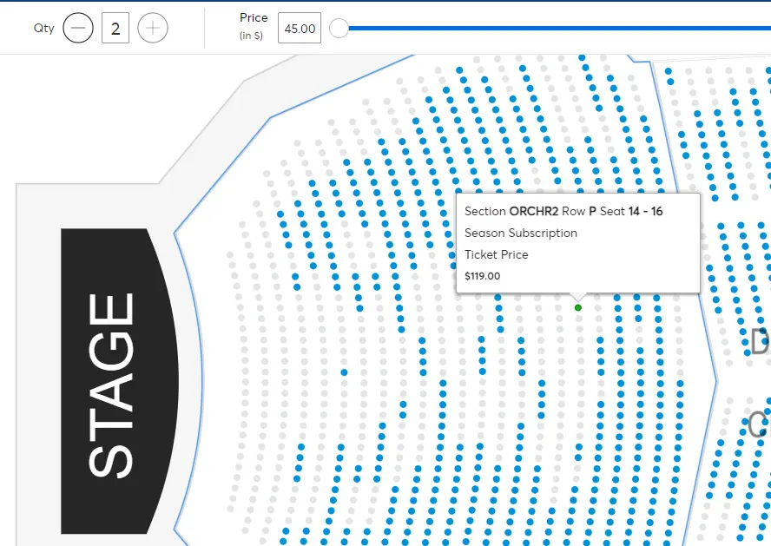
Task: Click the $119.00 price in tooltip
Action: [x=483, y=276]
